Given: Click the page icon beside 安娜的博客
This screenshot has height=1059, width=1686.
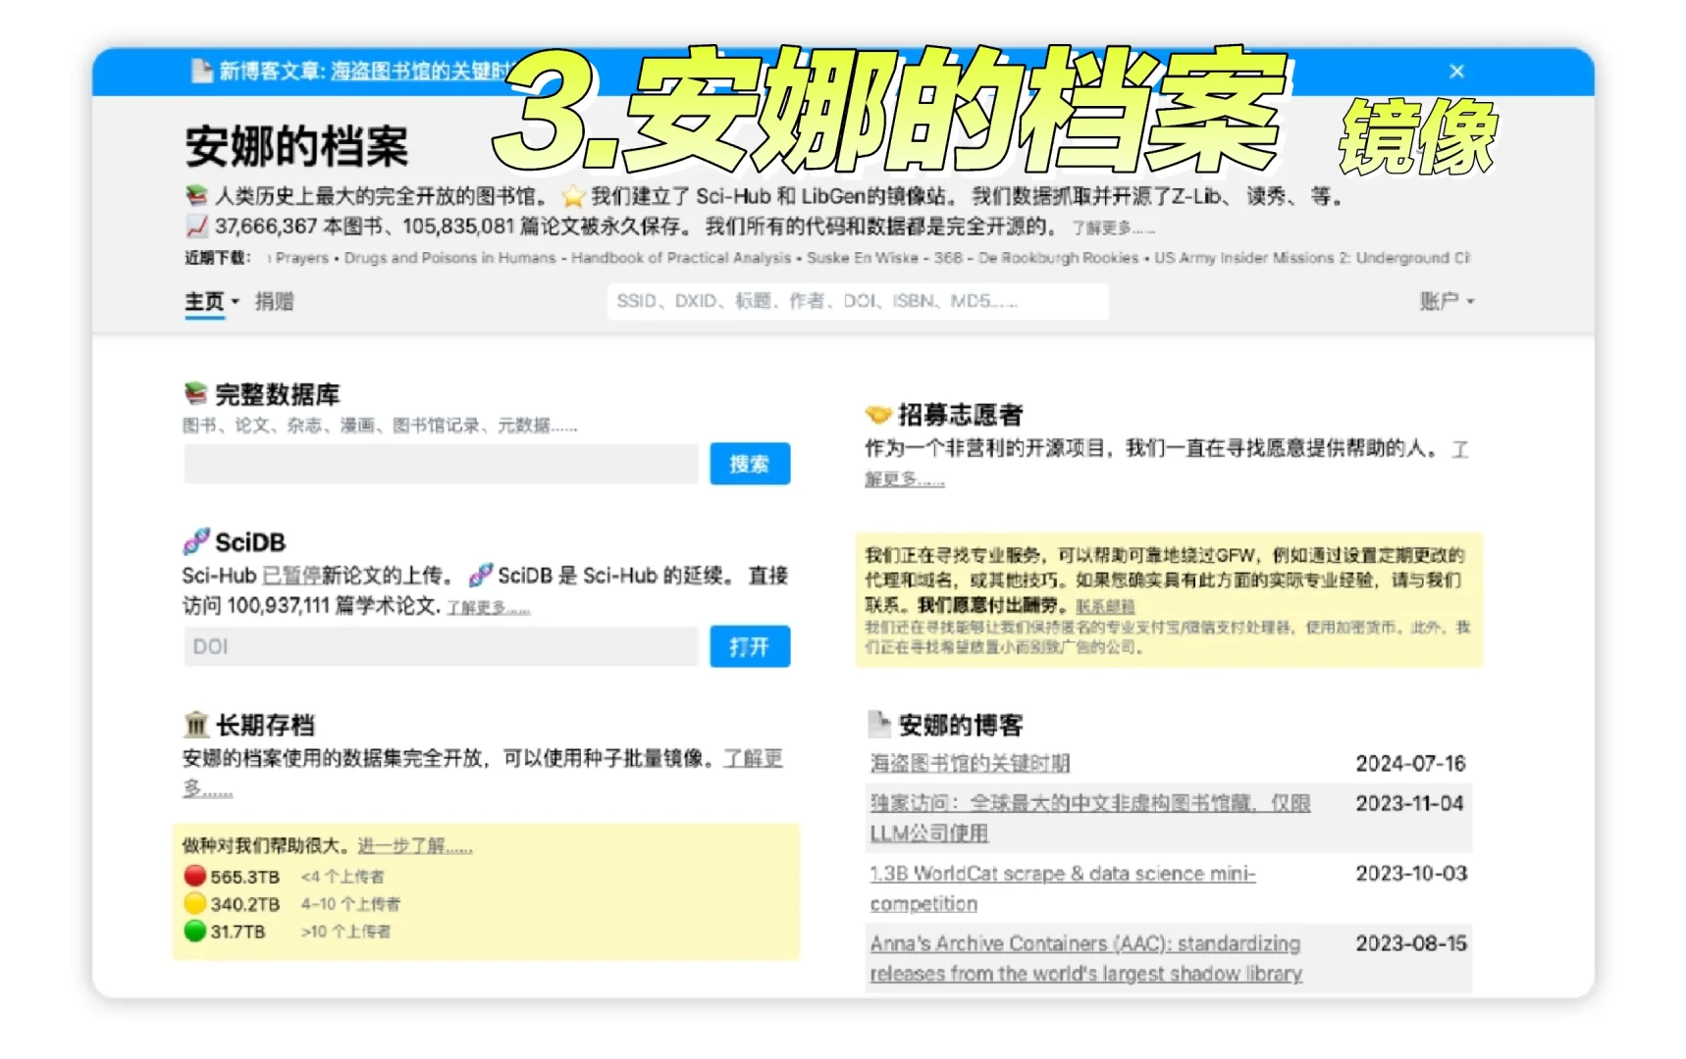Looking at the screenshot, I should [878, 725].
